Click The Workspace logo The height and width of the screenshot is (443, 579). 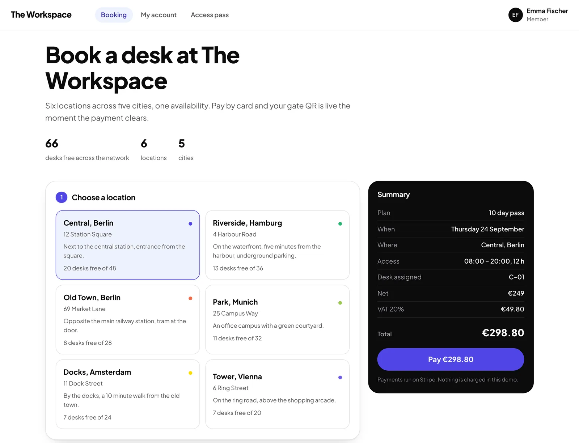(41, 15)
